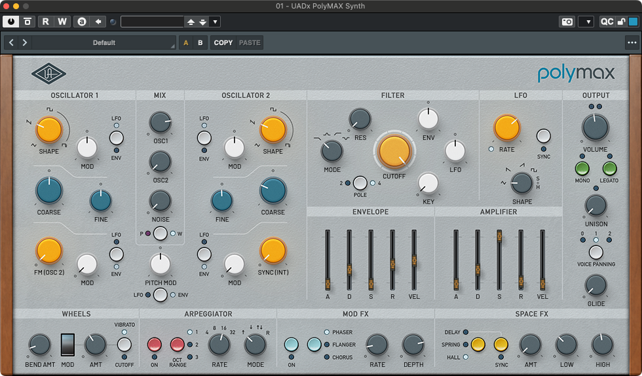
Task: Adjust the Envelope VEL slider
Action: [414, 260]
